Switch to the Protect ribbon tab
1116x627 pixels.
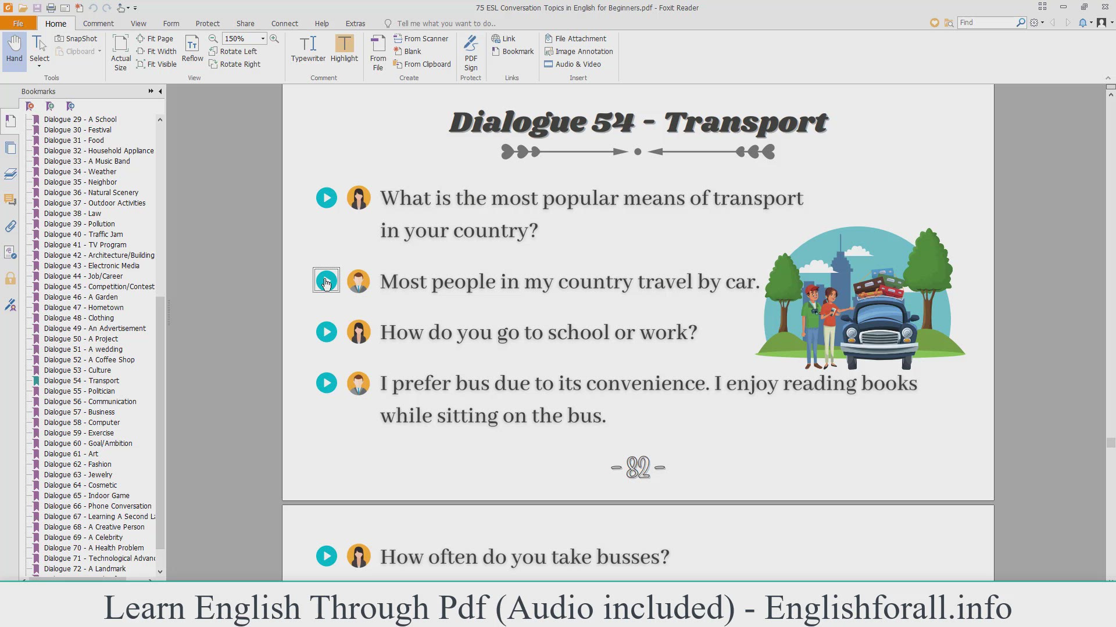coord(208,23)
